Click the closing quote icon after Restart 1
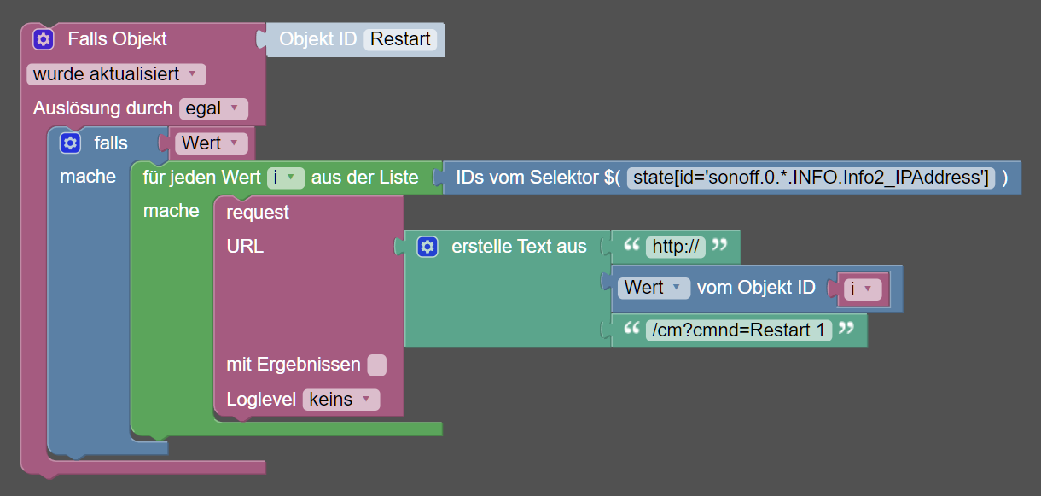The image size is (1041, 496). click(846, 329)
